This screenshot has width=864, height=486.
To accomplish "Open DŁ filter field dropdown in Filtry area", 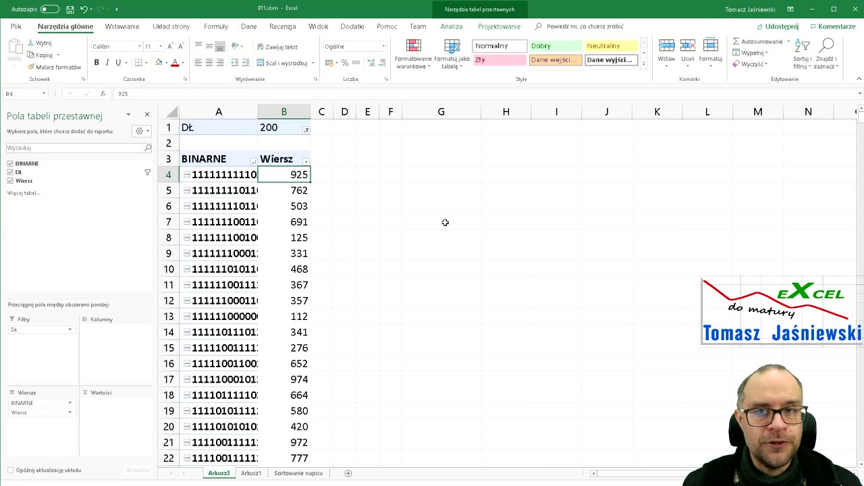I will point(70,329).
